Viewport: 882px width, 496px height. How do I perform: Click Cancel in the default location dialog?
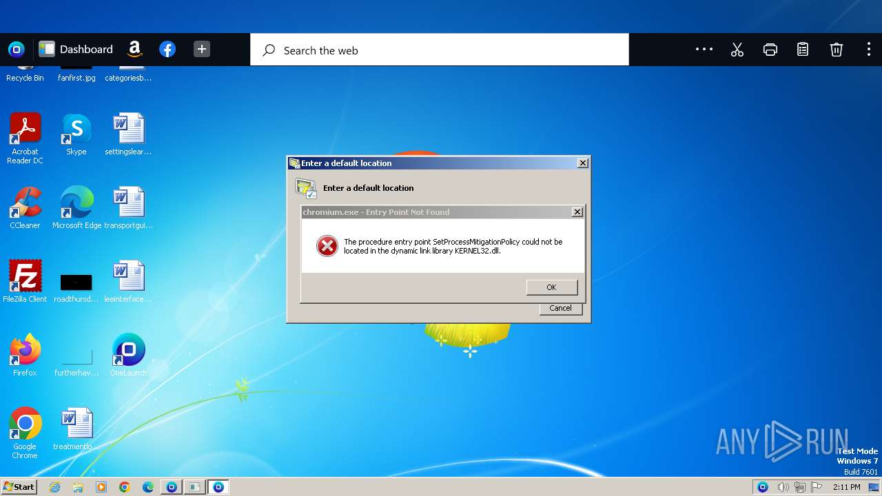pyautogui.click(x=560, y=308)
